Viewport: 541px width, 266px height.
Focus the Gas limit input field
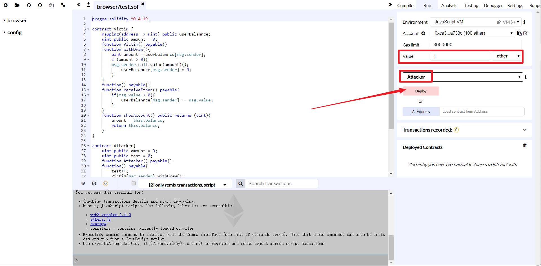click(476, 45)
